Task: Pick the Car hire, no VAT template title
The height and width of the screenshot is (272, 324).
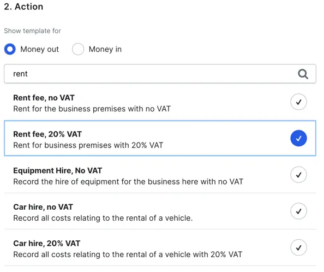Action: (43, 207)
